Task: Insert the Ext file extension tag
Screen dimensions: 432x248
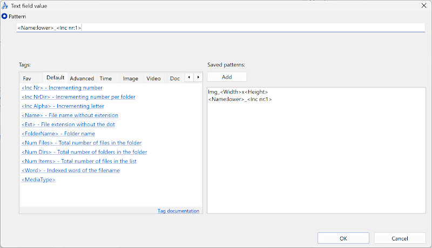Action: coord(68,125)
